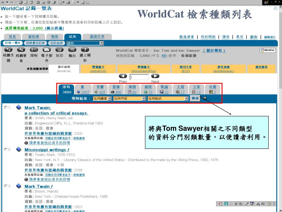The image size is (282, 212).
Task: Open the 歷次檢索 search history link
Action: [261, 67]
